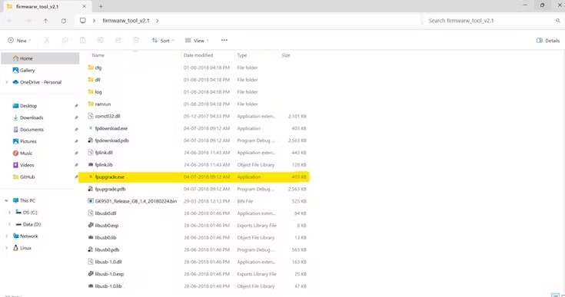
Task: Sort by Date modified column header
Action: [x=198, y=55]
